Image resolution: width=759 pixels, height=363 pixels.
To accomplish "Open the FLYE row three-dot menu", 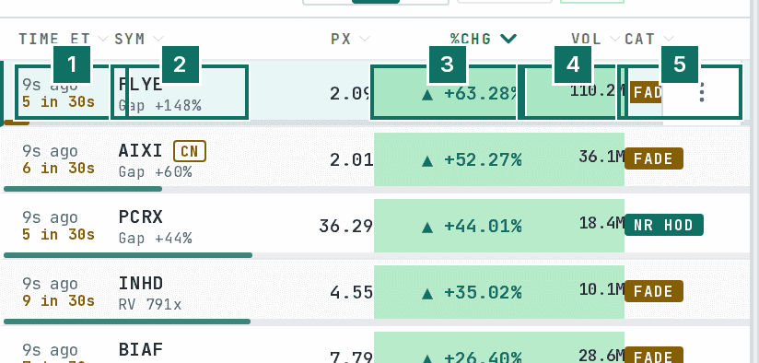I will coord(702,92).
